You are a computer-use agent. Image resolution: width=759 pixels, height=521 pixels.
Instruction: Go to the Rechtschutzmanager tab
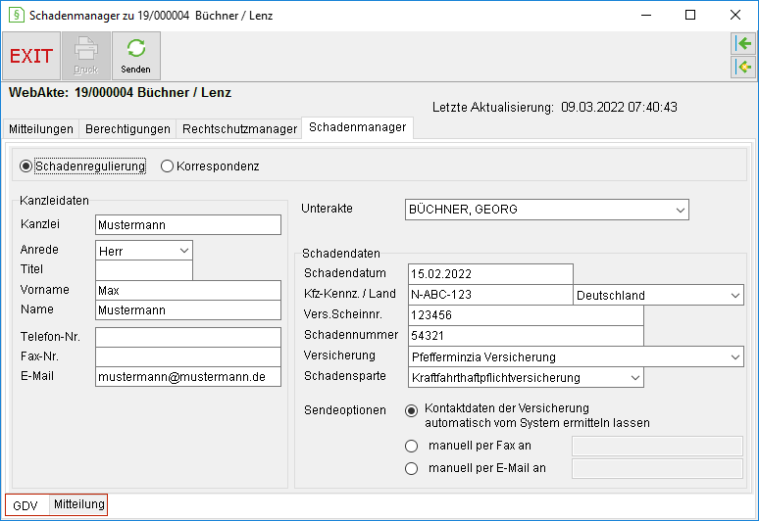tap(239, 129)
